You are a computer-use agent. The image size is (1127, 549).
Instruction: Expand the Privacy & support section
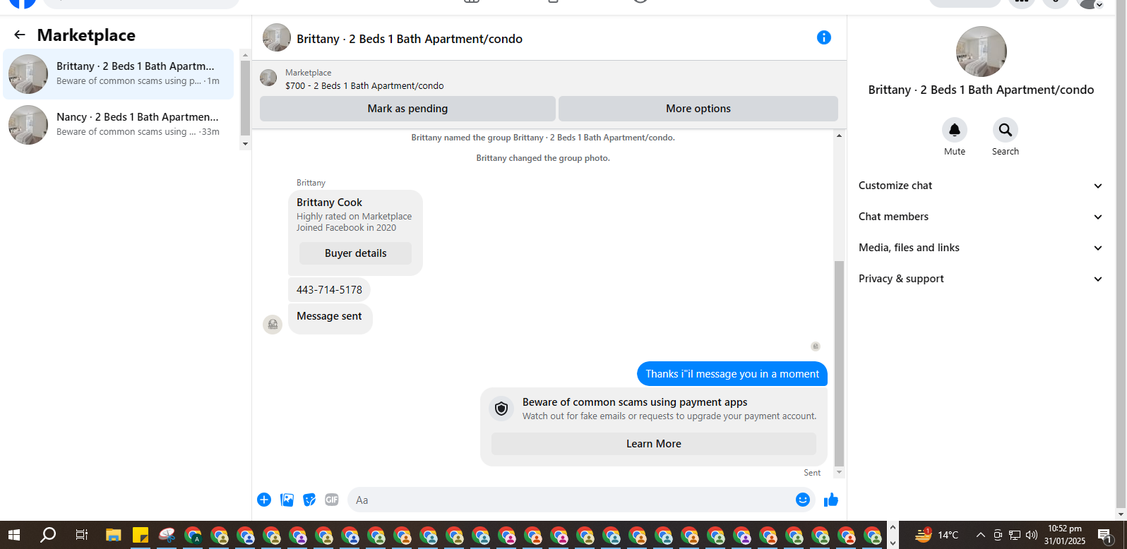point(980,279)
